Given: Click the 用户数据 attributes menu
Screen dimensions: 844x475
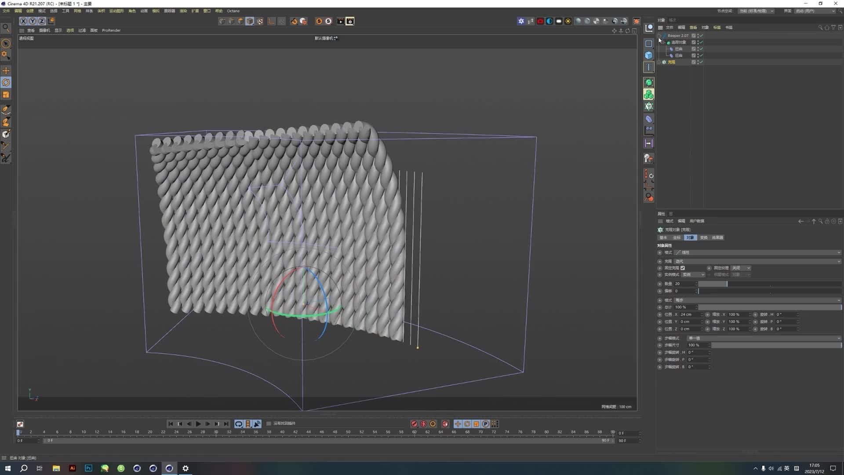Looking at the screenshot, I should [x=697, y=221].
